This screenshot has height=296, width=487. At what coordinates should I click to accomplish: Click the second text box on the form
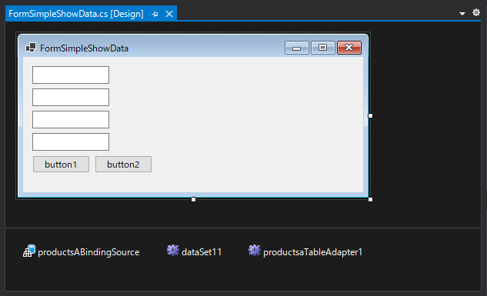tap(71, 97)
